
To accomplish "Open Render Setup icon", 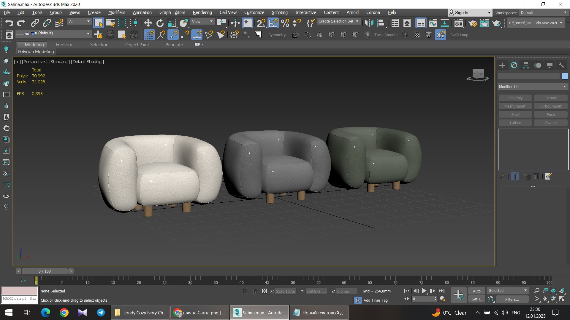I will pos(473,23).
